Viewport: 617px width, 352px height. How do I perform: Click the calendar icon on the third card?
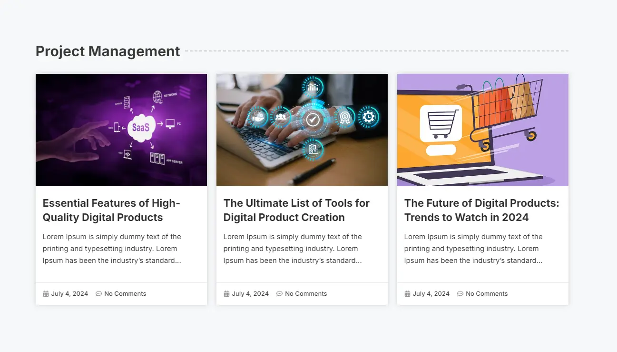[x=407, y=294]
